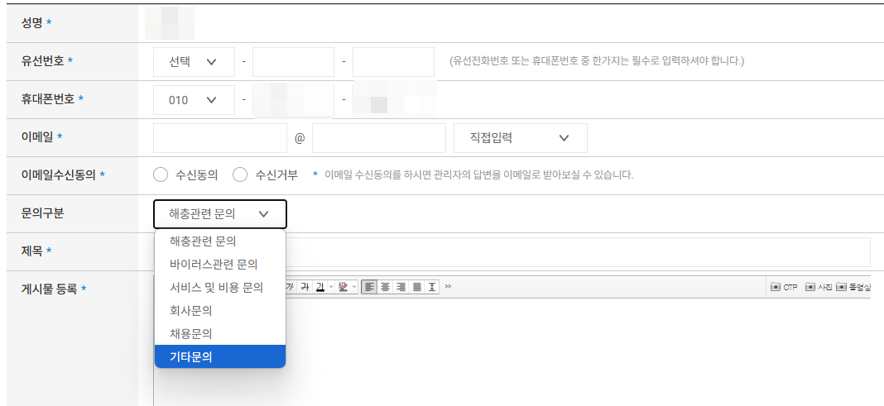
Task: Click the text highlight color icon
Action: [x=343, y=287]
